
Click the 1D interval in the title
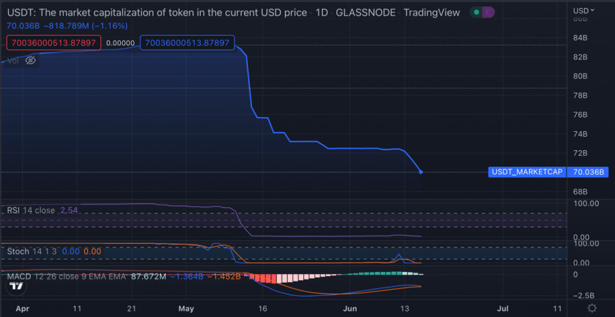pyautogui.click(x=322, y=12)
